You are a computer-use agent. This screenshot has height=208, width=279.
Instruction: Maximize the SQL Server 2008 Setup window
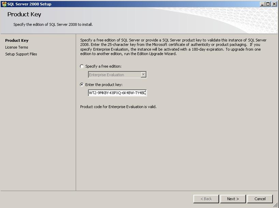268,4
